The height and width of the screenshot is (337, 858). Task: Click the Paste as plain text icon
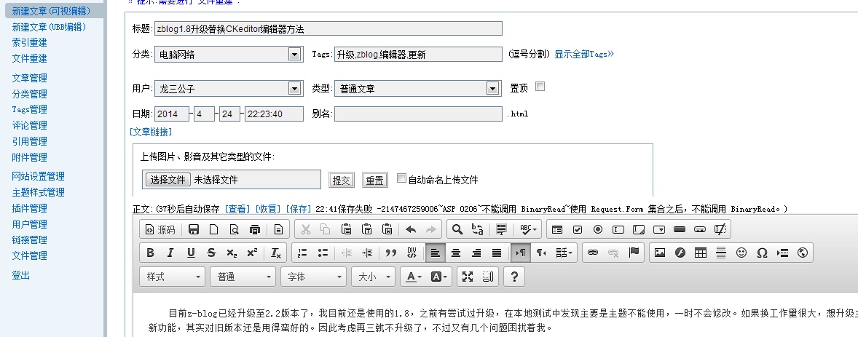pos(366,230)
